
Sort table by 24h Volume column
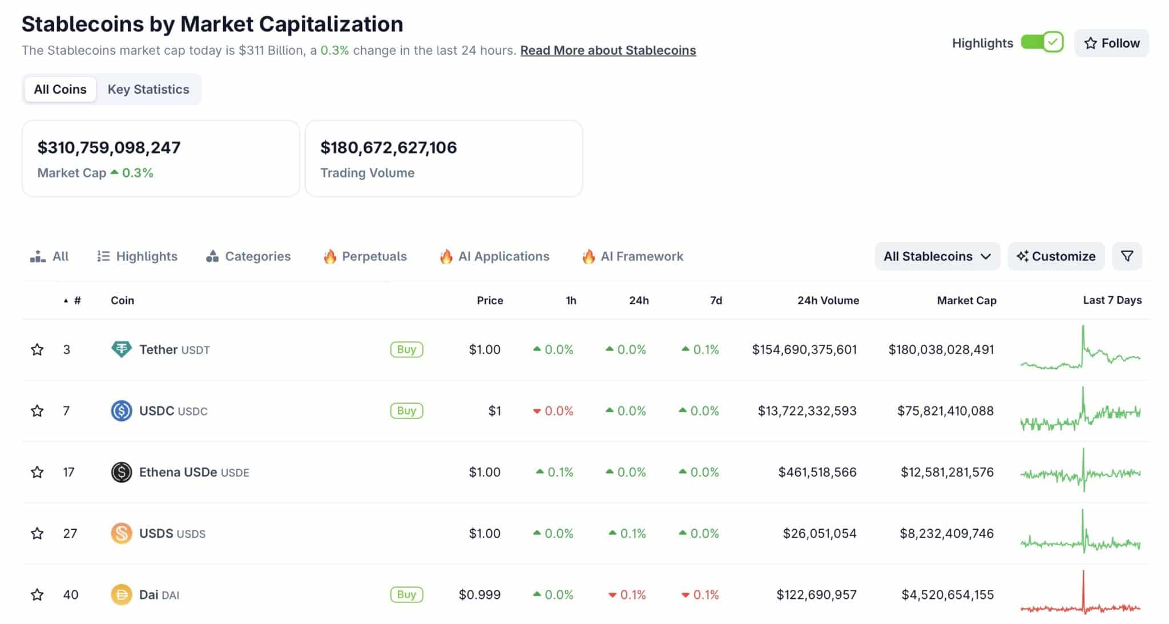(x=828, y=300)
